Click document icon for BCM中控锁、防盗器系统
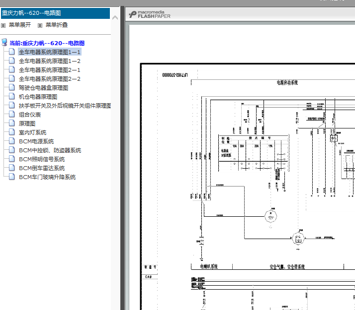355x310 pixels. pyautogui.click(x=12, y=150)
